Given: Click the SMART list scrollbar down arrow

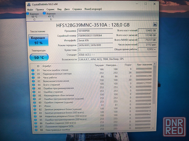Looking at the screenshot, I should click(x=153, y=128).
